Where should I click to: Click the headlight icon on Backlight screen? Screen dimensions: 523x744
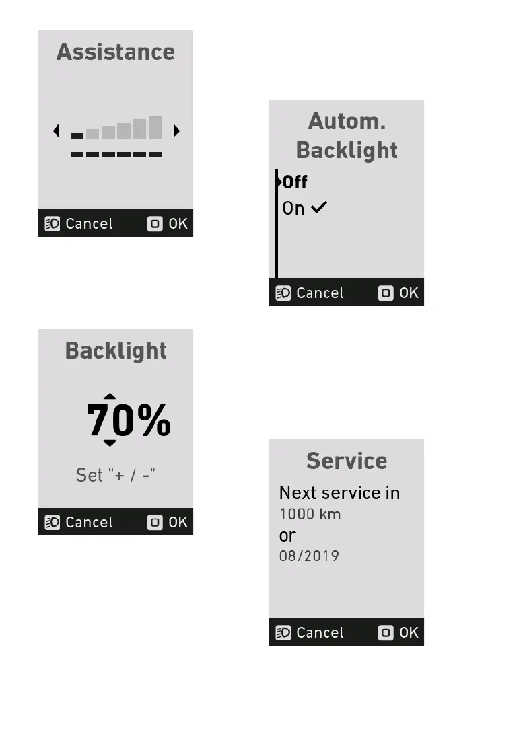(53, 523)
